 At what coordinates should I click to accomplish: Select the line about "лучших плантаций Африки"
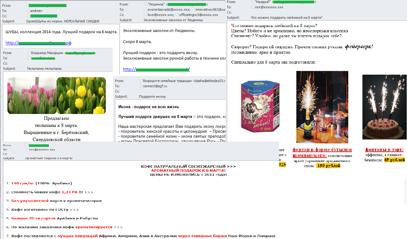(x=143, y=236)
